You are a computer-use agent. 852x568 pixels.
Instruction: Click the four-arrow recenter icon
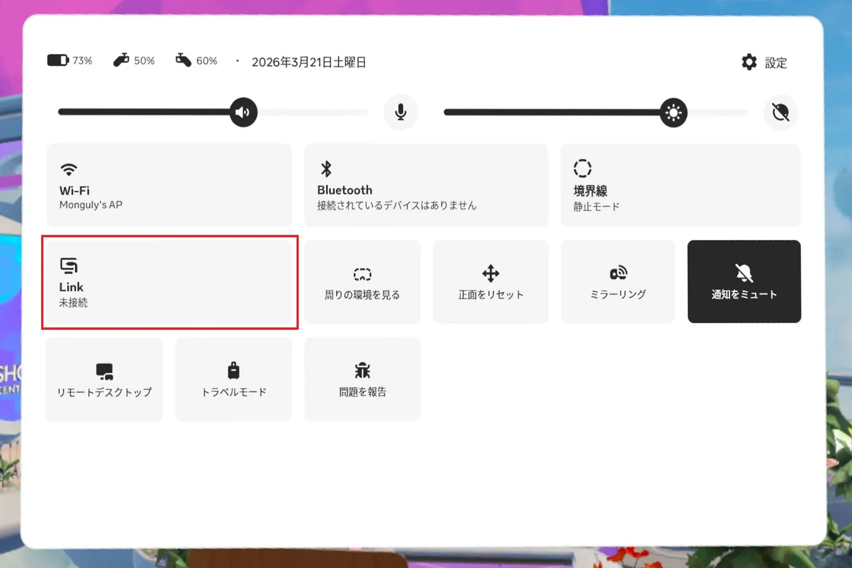click(490, 273)
